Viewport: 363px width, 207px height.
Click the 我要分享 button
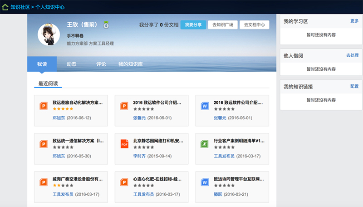pyautogui.click(x=193, y=25)
